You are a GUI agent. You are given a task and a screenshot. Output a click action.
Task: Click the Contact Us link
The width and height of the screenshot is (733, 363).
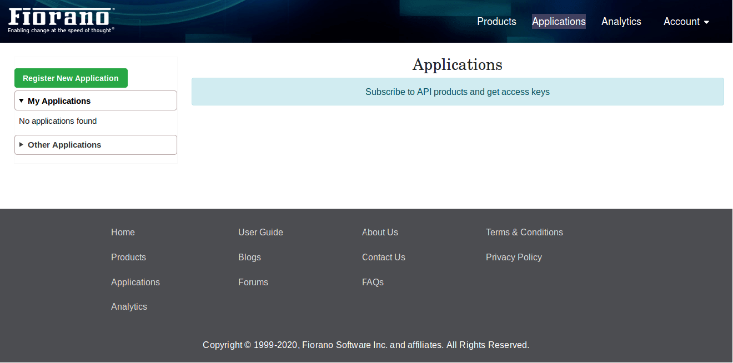point(383,258)
